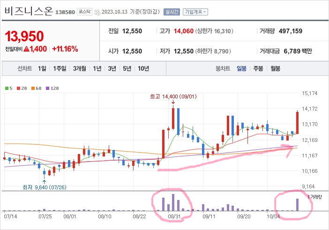Screen dimensions: 329x230
Task: Click the red up-triangle next to 1,400
Action: 26,49
